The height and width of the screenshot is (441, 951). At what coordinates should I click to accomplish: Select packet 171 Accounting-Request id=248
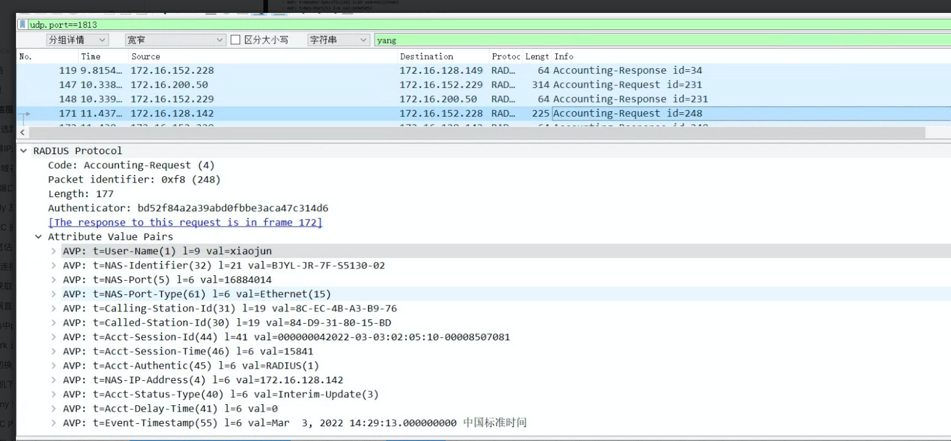(484, 113)
